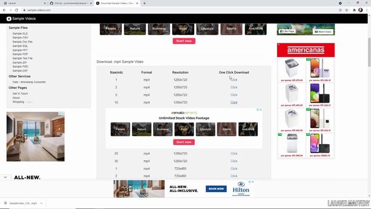Download 1 MB 1280x720 mp4 video
The image size is (371, 209).
[x=234, y=80]
